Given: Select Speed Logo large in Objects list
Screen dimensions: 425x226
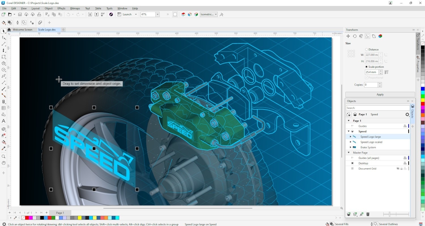Looking at the screenshot, I should coord(370,137).
